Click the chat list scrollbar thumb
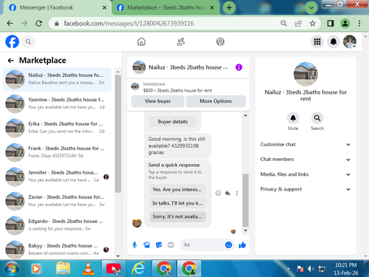 click(x=118, y=134)
